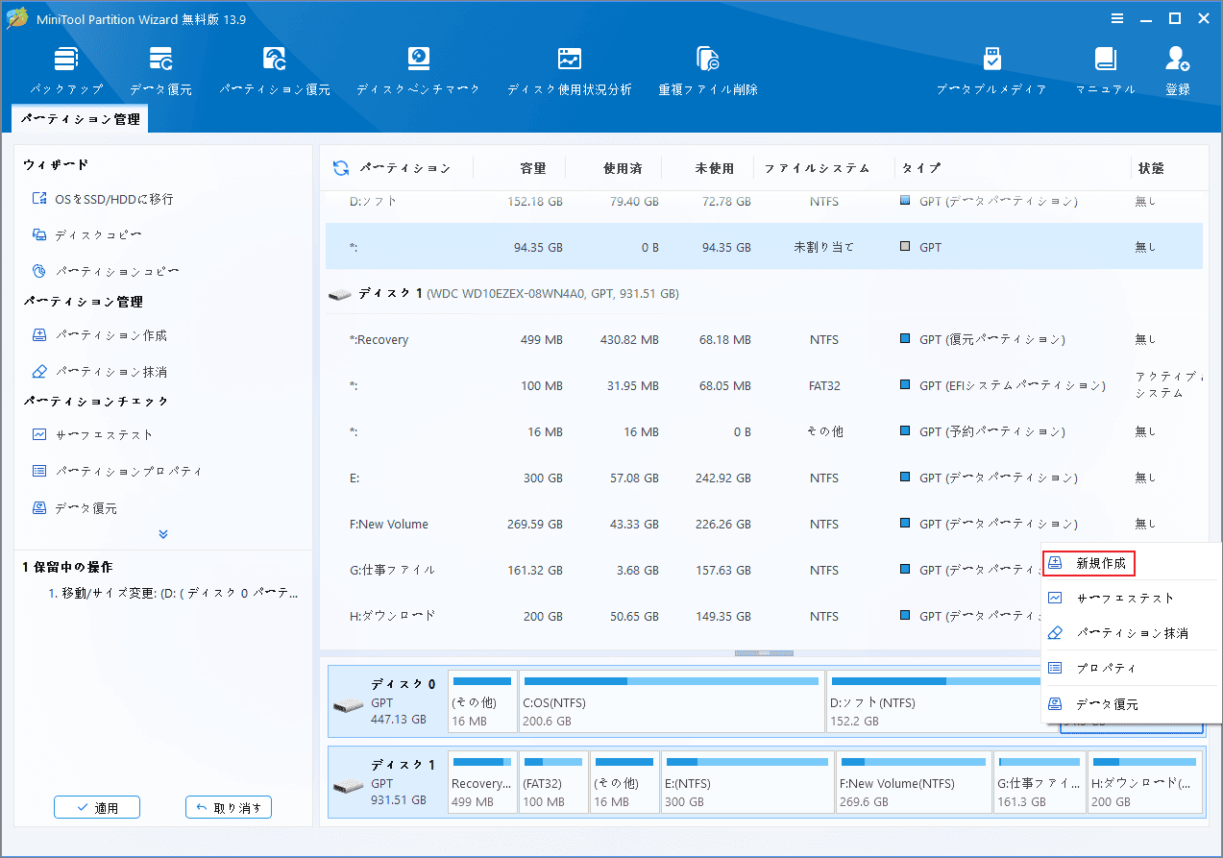
Task: Select OSをSSD/HDDに移行 wizard
Action: coord(103,199)
